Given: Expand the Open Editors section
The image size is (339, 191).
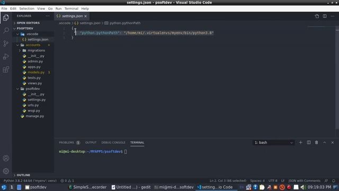Looking at the screenshot, I should (x=28, y=23).
